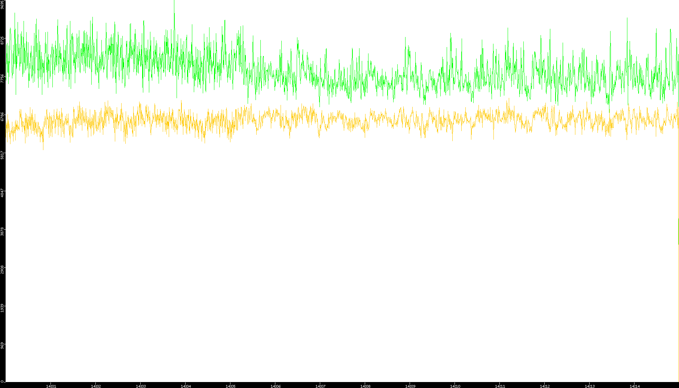
Task: Click the 3878 y-axis label
Action: (x=3, y=231)
